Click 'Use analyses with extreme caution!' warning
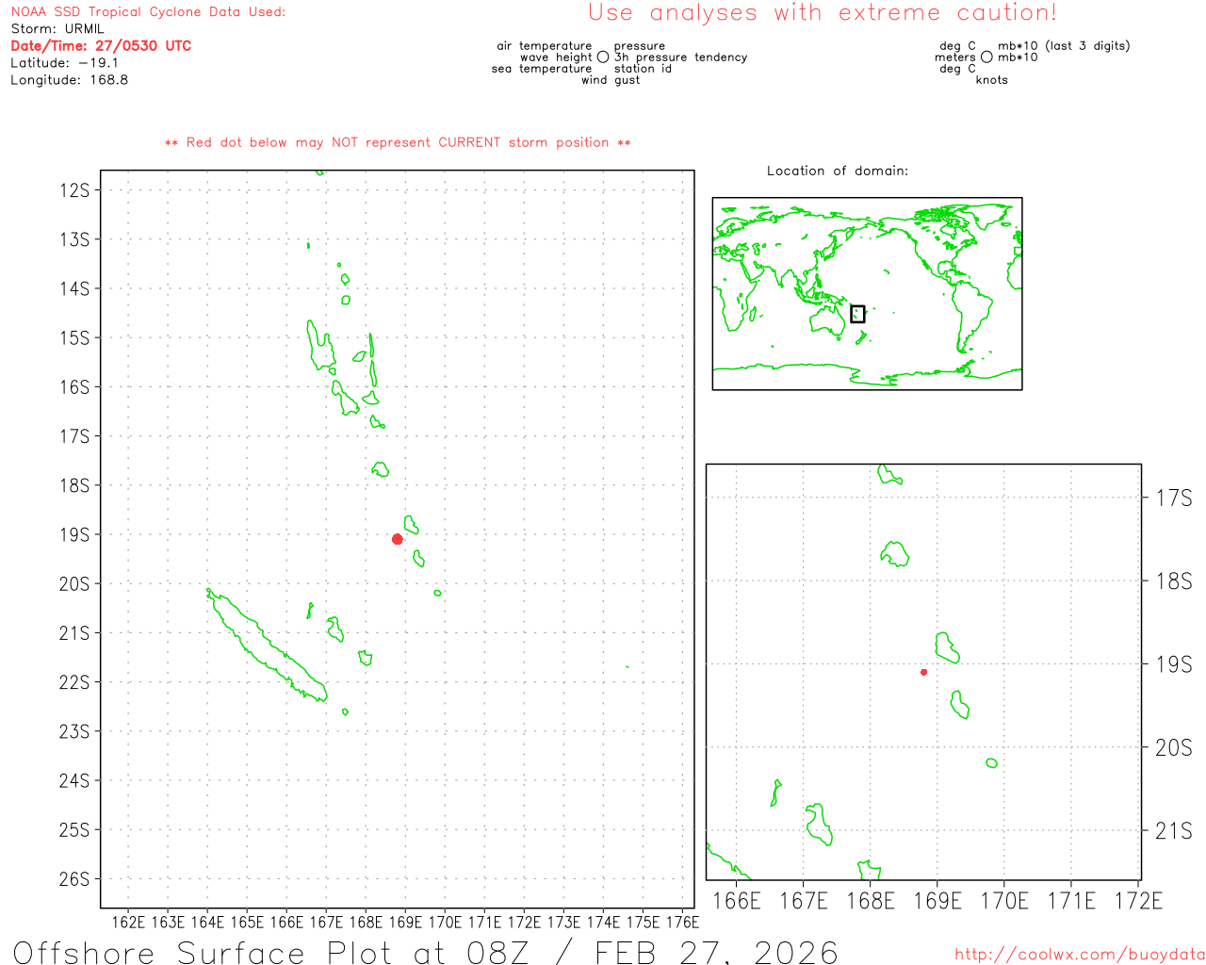 click(823, 12)
